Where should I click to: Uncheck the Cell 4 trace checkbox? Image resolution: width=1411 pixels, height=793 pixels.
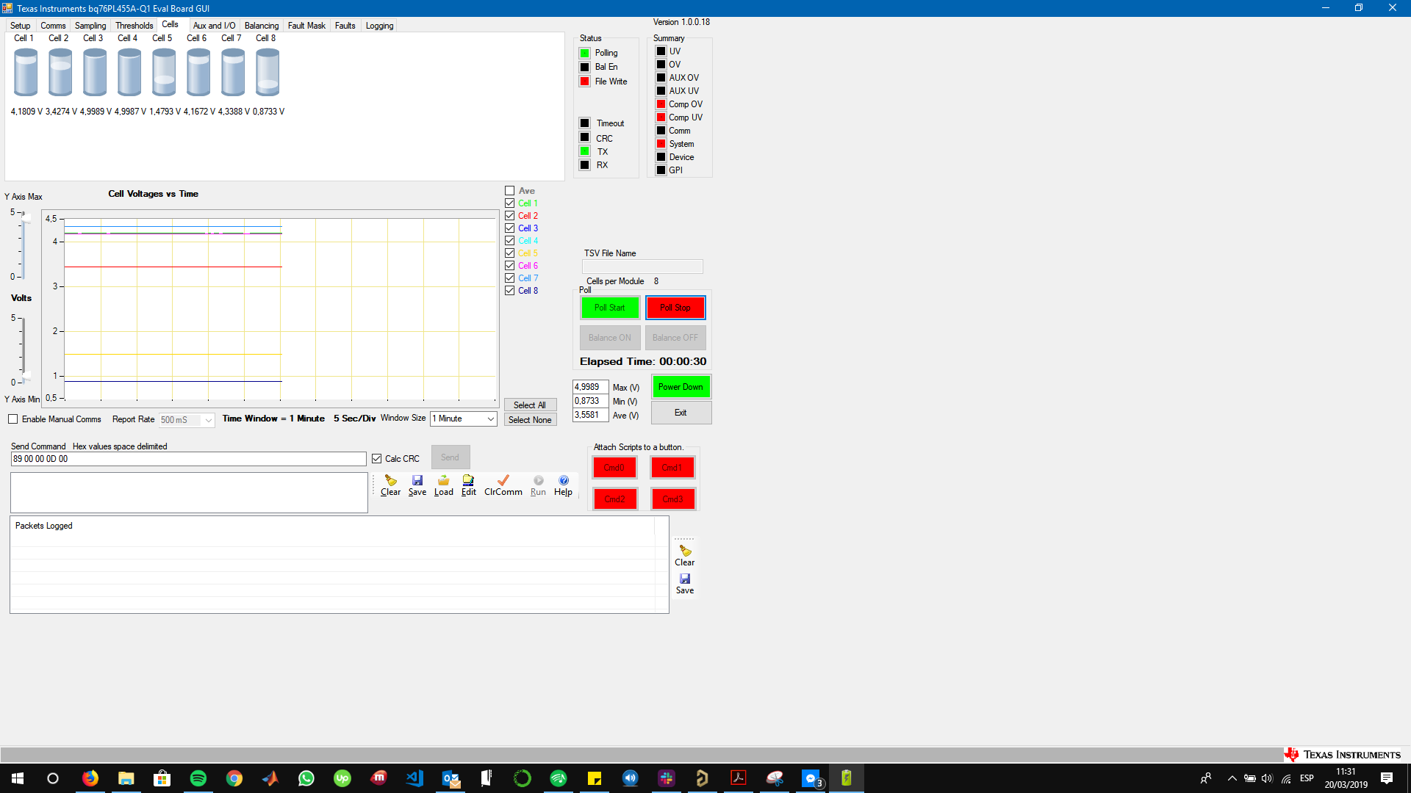[x=509, y=241]
